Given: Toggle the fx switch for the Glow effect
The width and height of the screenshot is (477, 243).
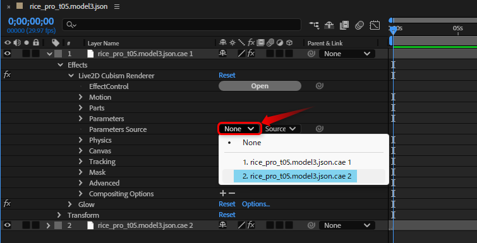Looking at the screenshot, I should coord(7,204).
